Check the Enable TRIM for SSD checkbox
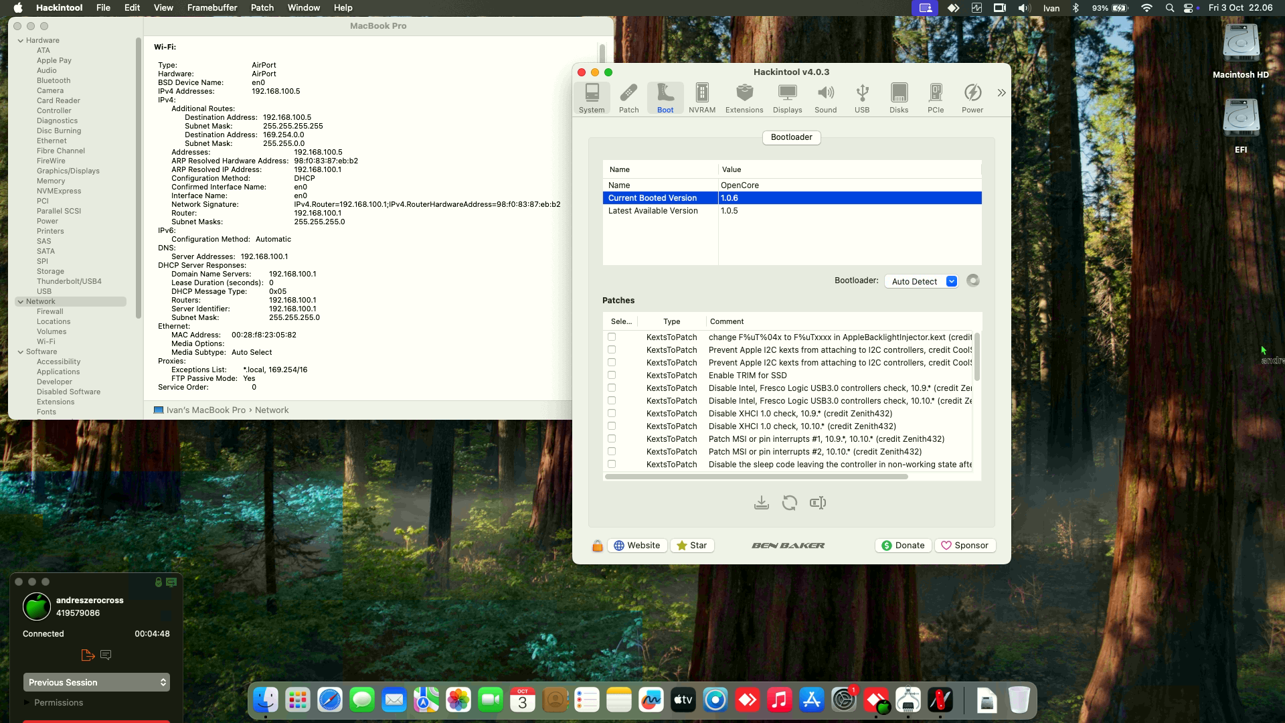1285x723 pixels. pyautogui.click(x=611, y=375)
